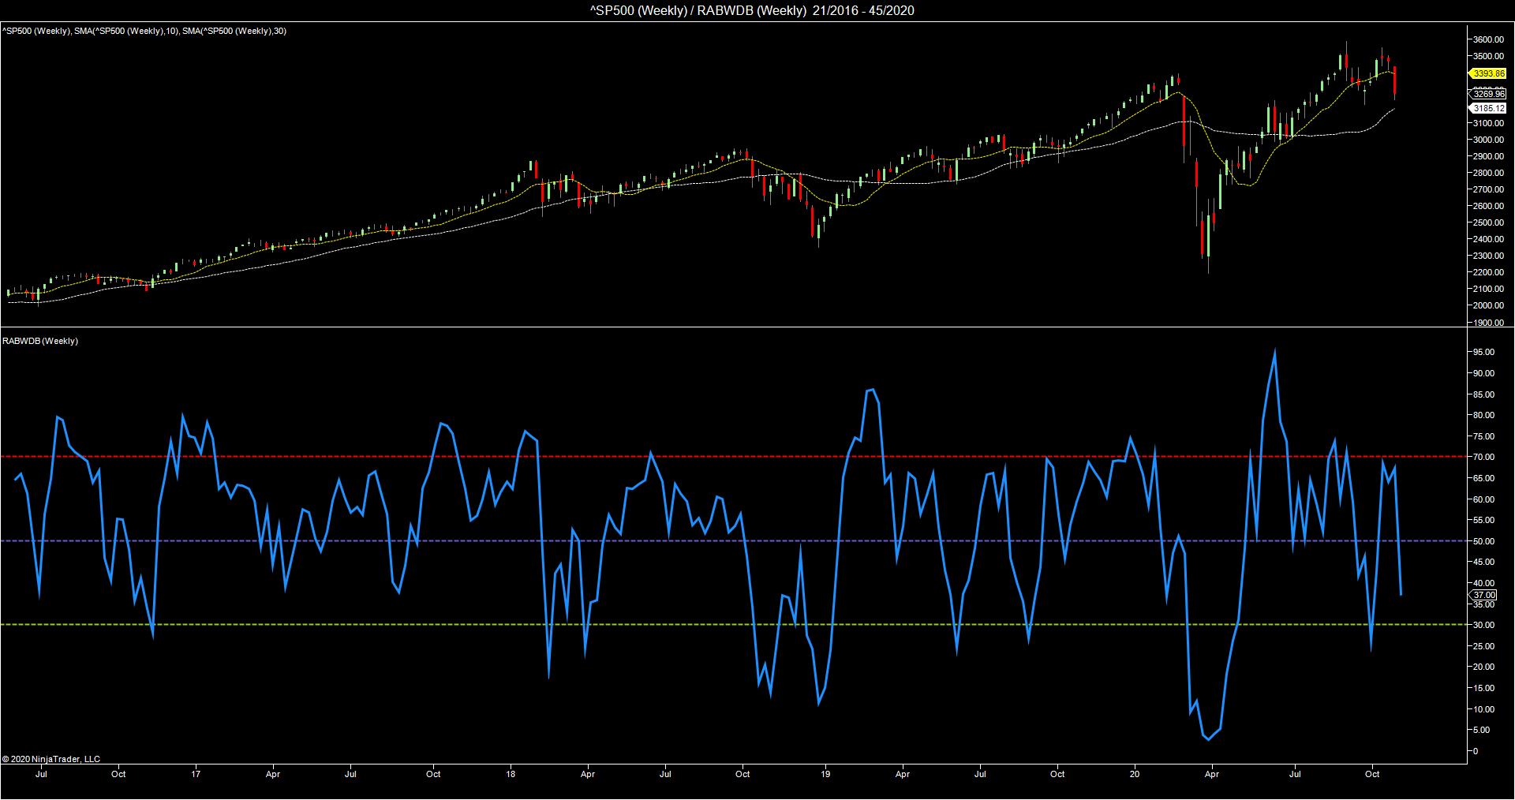Select the 2900.00 price axis label
The height and width of the screenshot is (800, 1515).
[1489, 156]
